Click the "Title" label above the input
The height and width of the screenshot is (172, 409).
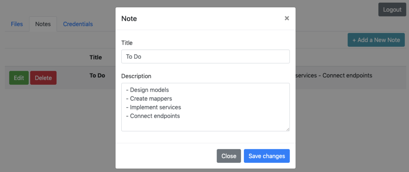[x=127, y=43]
